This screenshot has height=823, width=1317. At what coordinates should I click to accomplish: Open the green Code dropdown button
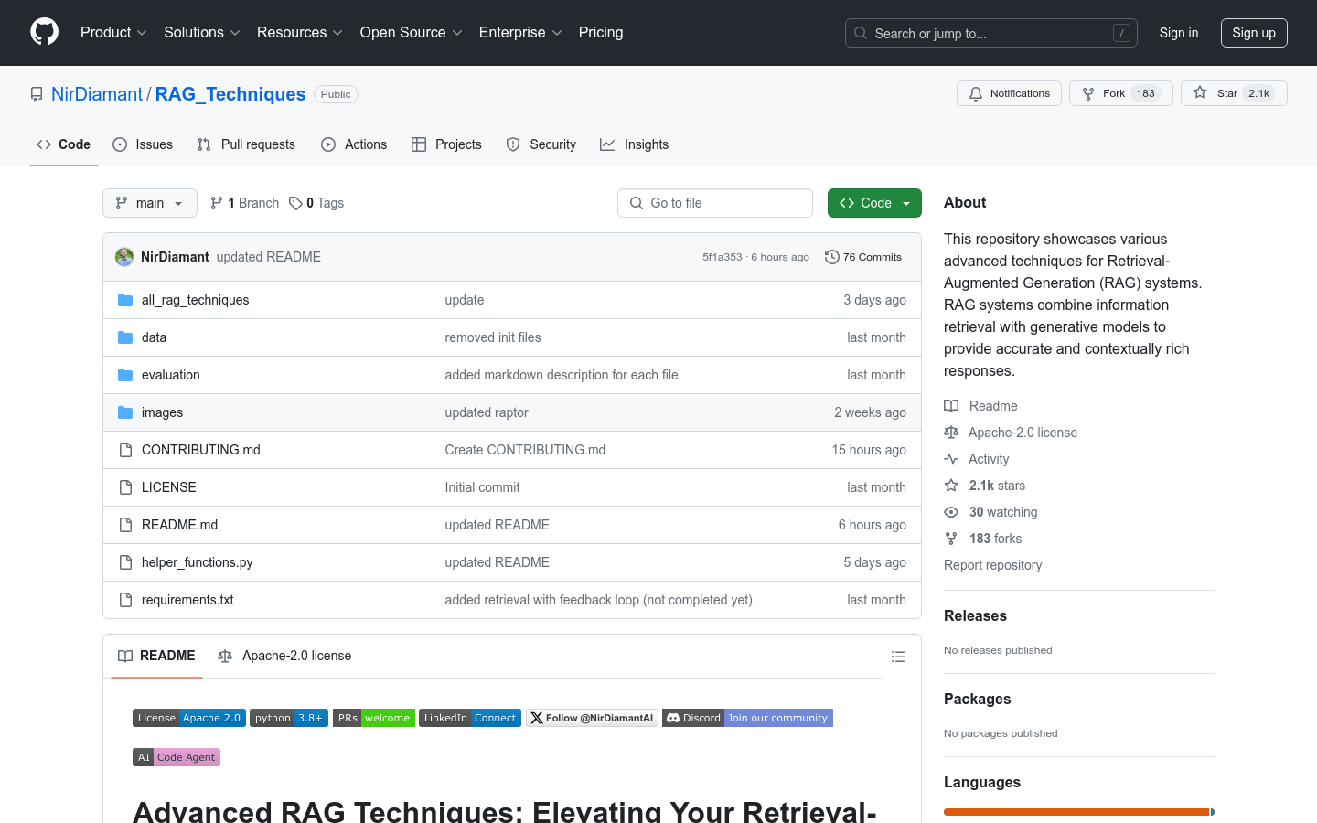click(x=874, y=203)
